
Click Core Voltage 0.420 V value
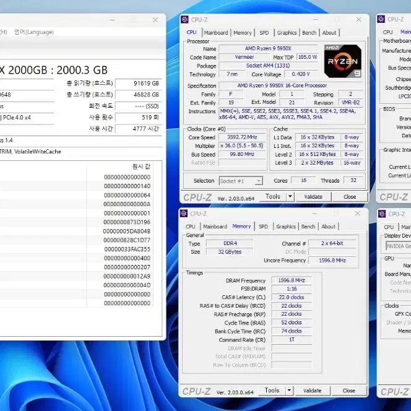301,74
